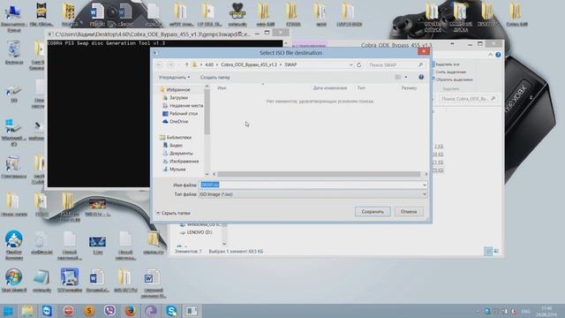Screen dimensions: 565x318
Task: Select Cobra_ODE_Bypass_455_v1.3 breadcrumb segment
Action: (x=249, y=64)
